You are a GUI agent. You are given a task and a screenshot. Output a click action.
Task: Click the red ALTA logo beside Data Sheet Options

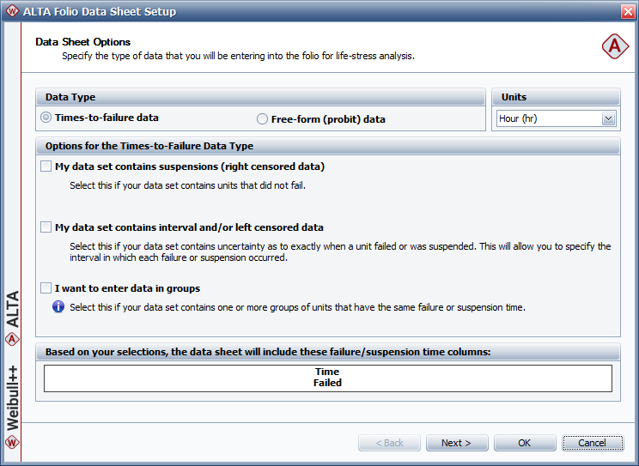(x=614, y=48)
